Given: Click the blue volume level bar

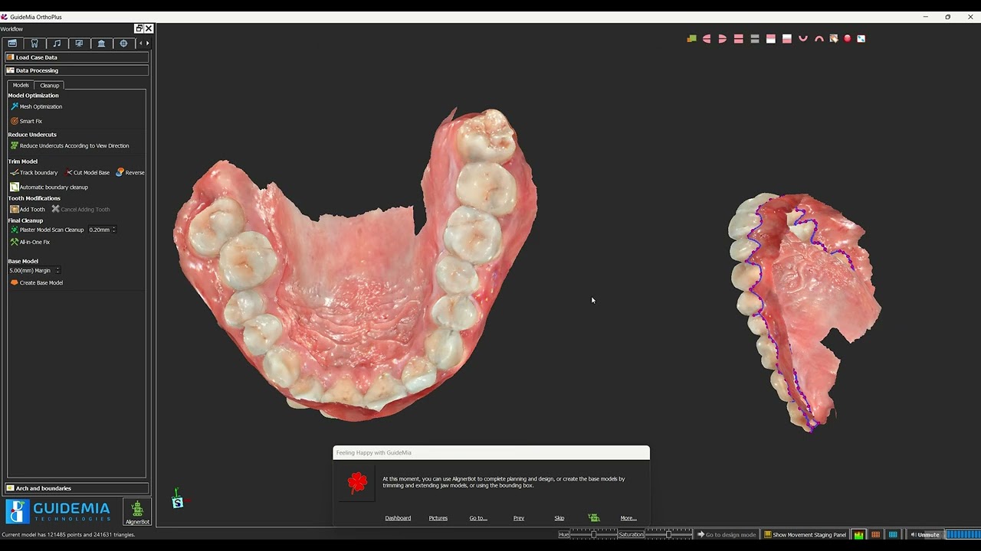Looking at the screenshot, I should tap(963, 535).
